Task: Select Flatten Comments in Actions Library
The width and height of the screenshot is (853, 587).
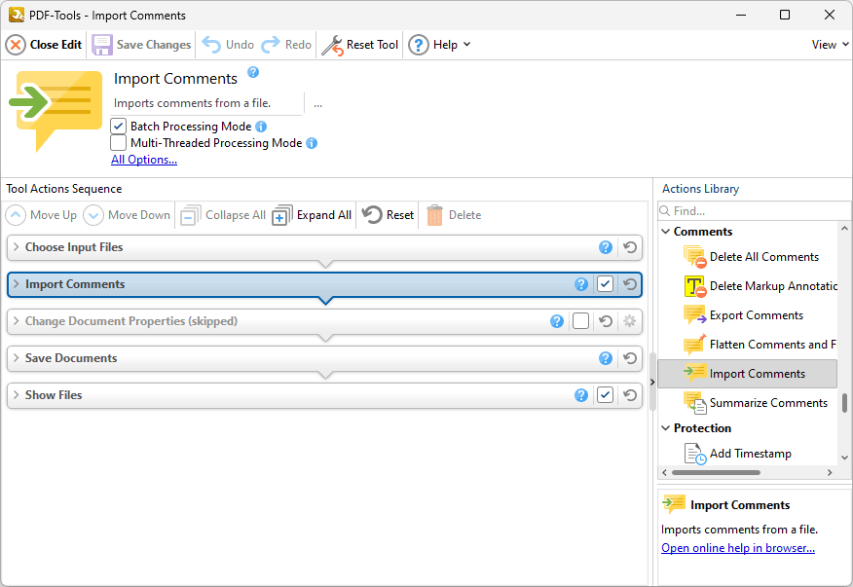Action: click(x=760, y=345)
